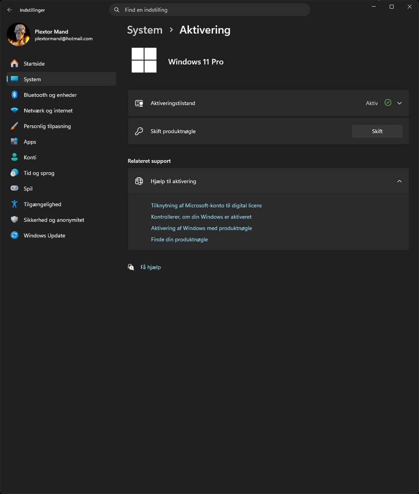Viewport: 419px width, 494px height.
Task: Close the Indstillinger window
Action: click(409, 7)
